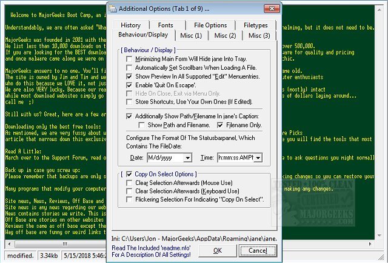The width and height of the screenshot is (388, 263).
Task: Switch to Misc (2) tab
Action: pyautogui.click(x=225, y=35)
